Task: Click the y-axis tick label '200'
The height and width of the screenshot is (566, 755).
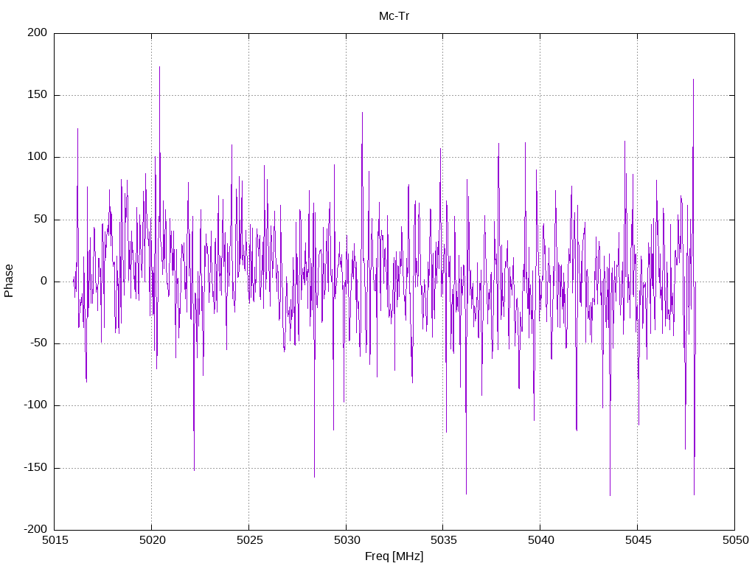Action: (38, 32)
